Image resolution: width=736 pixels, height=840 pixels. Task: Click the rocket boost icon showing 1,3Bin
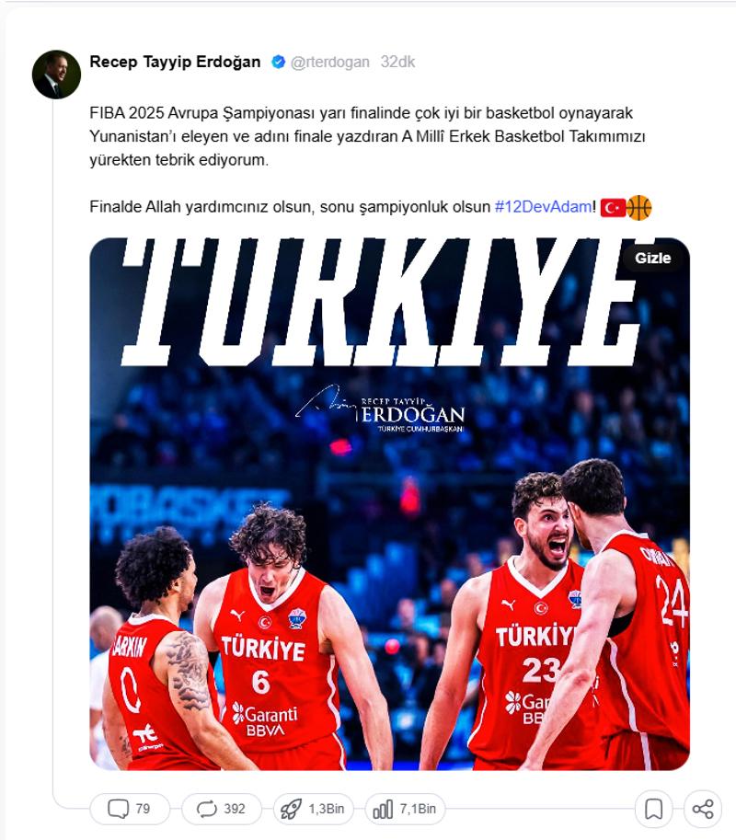pyautogui.click(x=291, y=809)
